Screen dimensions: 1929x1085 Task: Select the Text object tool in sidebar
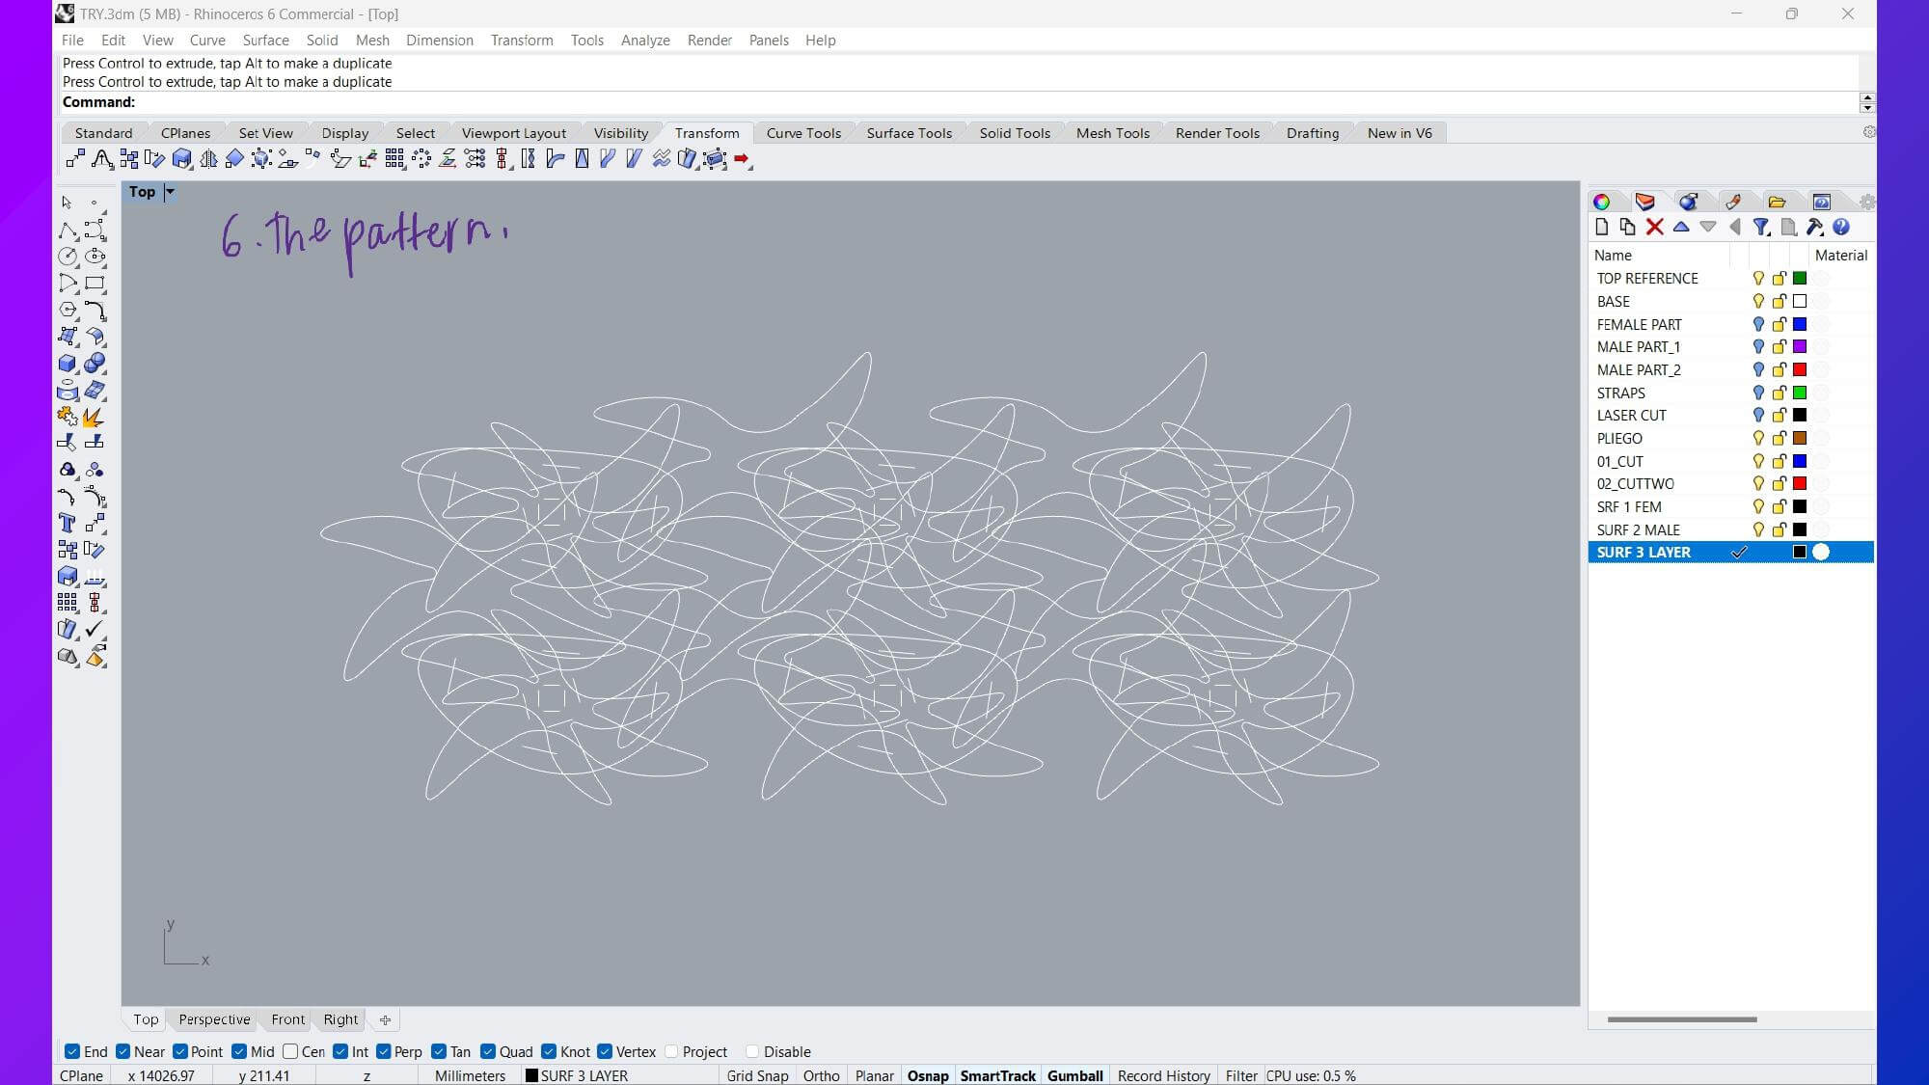coord(67,523)
